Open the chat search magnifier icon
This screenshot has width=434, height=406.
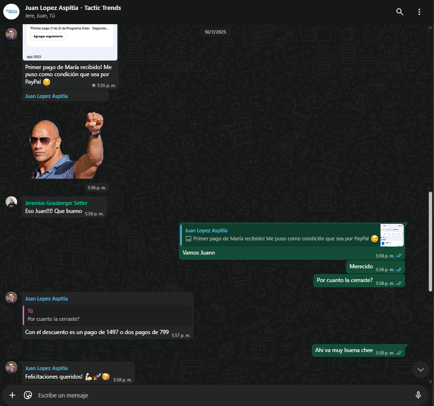point(400,12)
